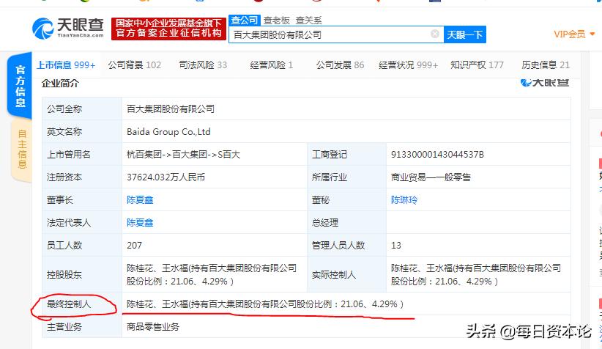Clear the search box with the X icon
This screenshot has height=349, width=602.
tap(434, 34)
